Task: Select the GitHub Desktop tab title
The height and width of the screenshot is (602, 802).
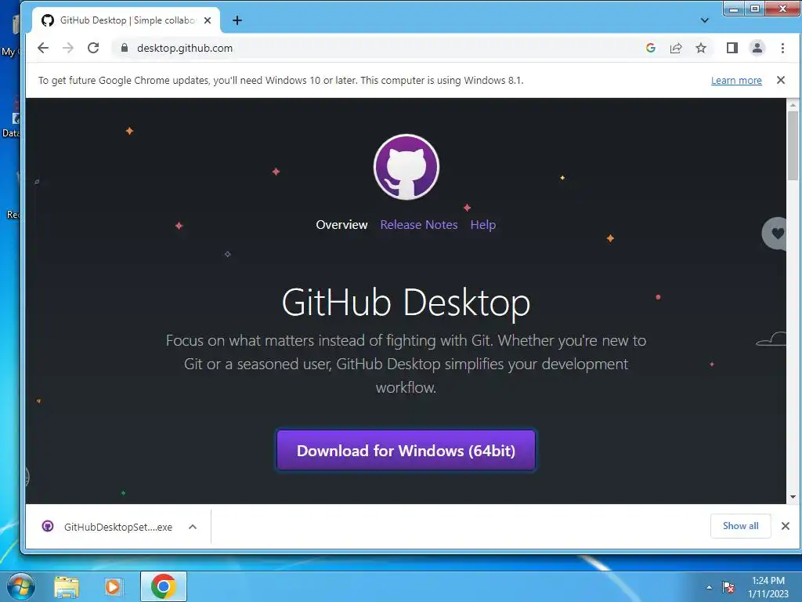Action: pyautogui.click(x=128, y=20)
